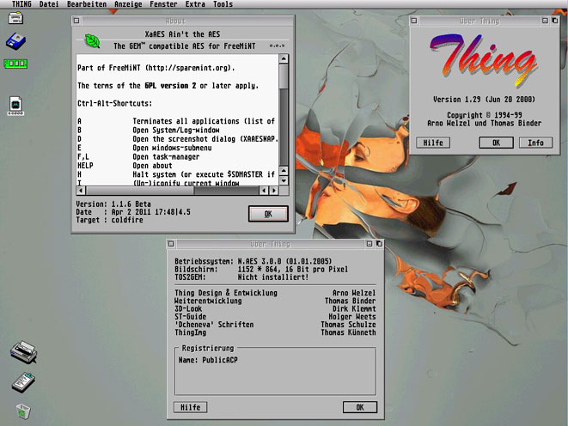Click 'Betriebssystem: N.AES 3.0.0' line
This screenshot has width=568, height=426.
pos(253,261)
